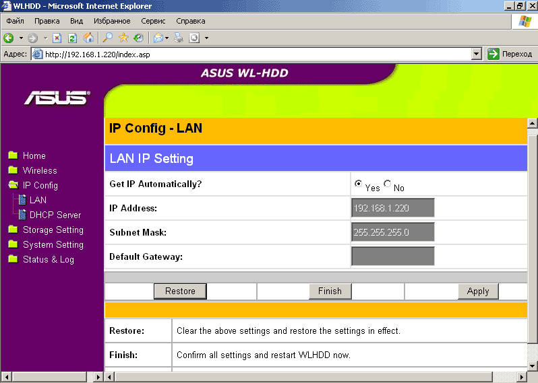Click the Apply button
This screenshot has width=538, height=383.
tap(478, 291)
